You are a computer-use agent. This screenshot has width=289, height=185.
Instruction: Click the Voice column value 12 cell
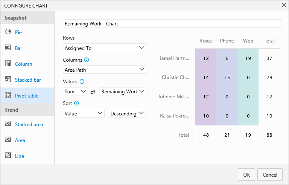[206, 58]
